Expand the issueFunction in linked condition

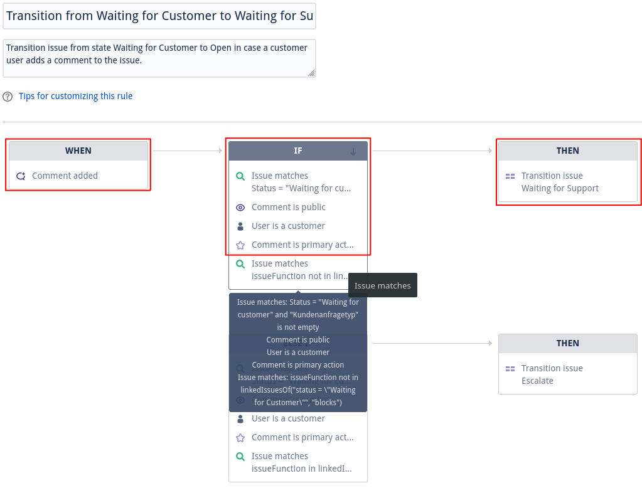(297, 462)
